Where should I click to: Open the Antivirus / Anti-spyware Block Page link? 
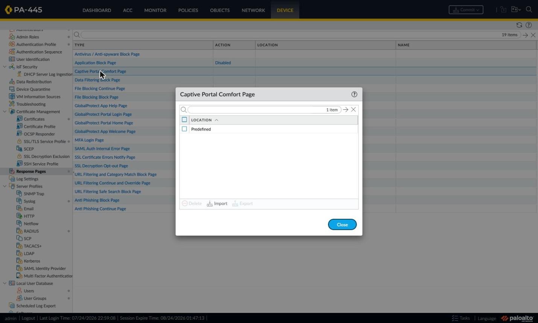[x=107, y=54]
